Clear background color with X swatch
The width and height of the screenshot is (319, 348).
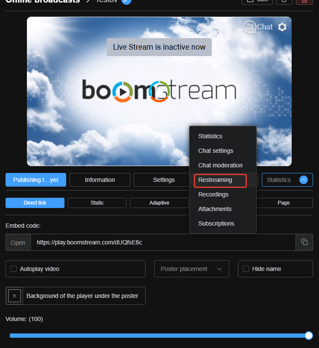point(15,296)
